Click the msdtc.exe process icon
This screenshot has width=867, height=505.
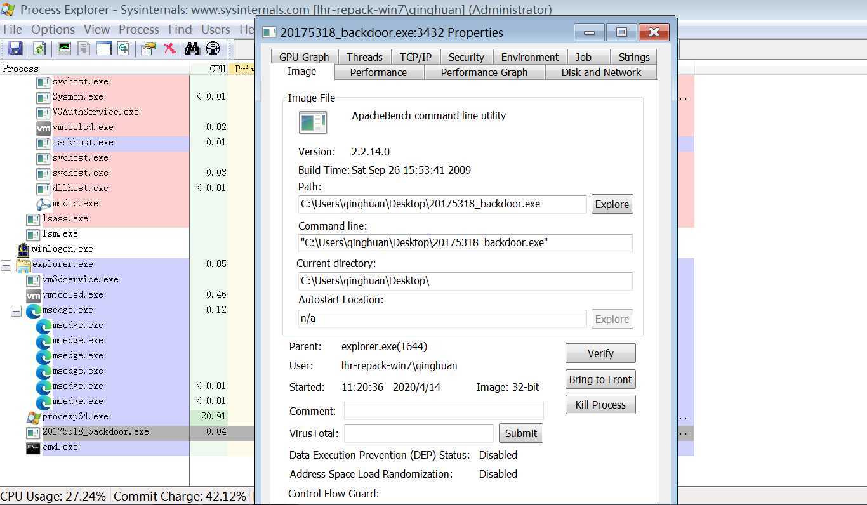point(43,204)
